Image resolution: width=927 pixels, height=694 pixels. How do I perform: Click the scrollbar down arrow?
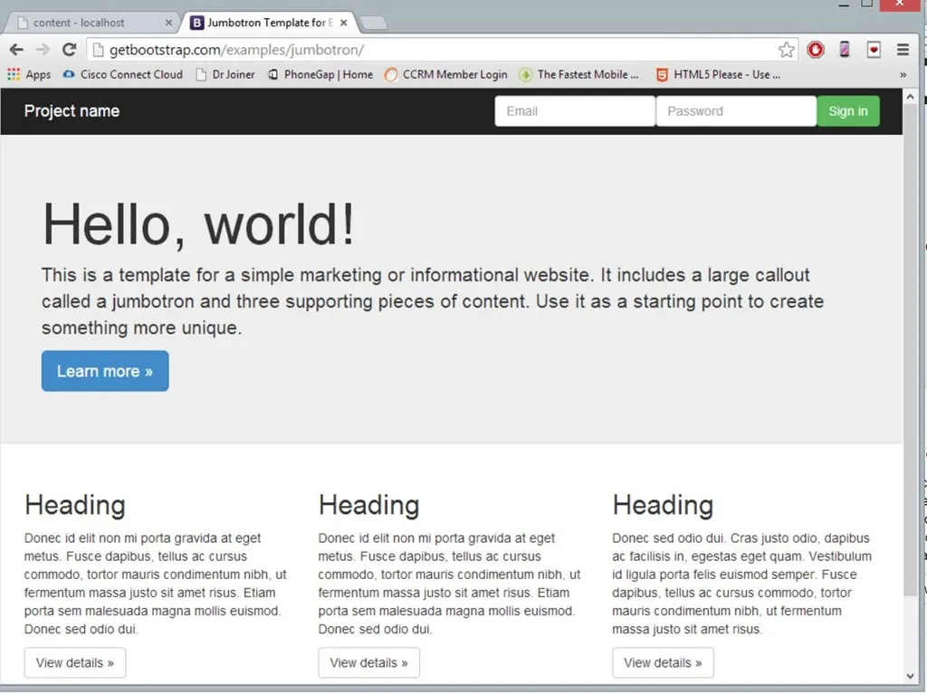911,676
